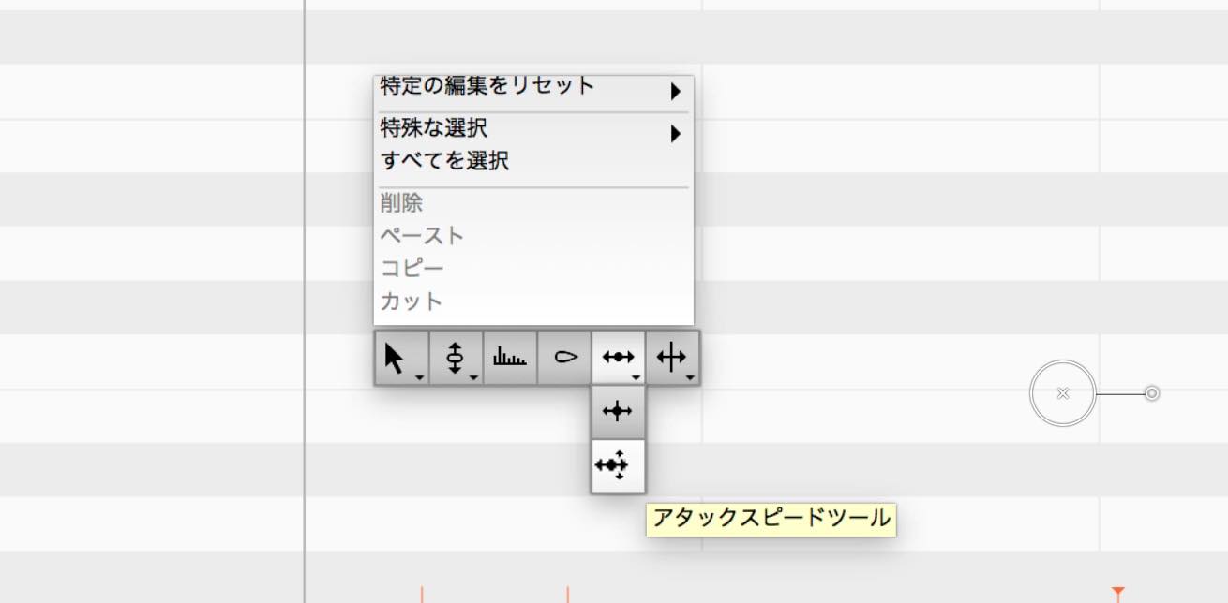Click the 削除 menu entry
Image resolution: width=1228 pixels, height=603 pixels.
[533, 203]
